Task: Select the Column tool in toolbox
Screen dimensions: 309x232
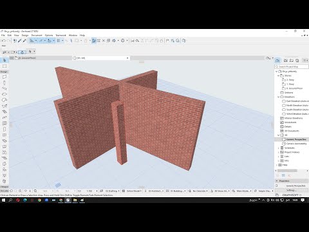Action: 5,83
